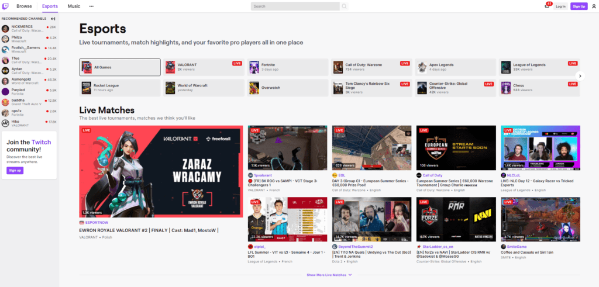Click buddha channel avatar
Screen dimensions: 599x287
click(5, 102)
